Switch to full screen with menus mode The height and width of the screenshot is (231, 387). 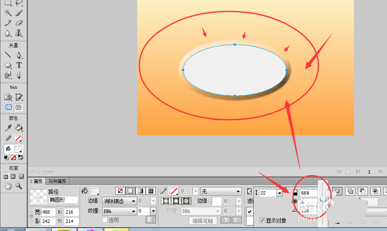point(13,176)
